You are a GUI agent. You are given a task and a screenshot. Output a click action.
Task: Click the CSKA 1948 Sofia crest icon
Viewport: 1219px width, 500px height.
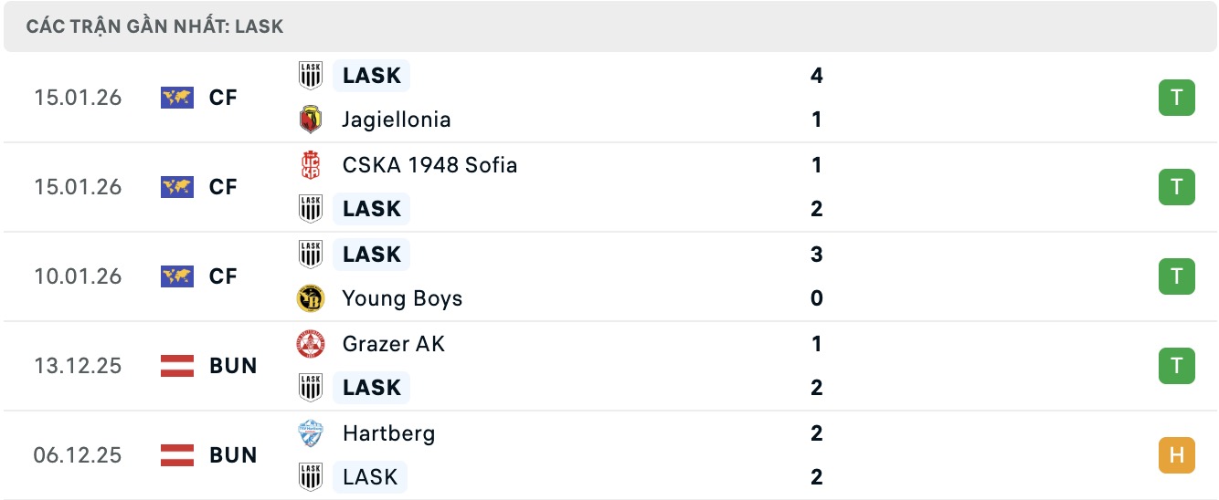[311, 165]
